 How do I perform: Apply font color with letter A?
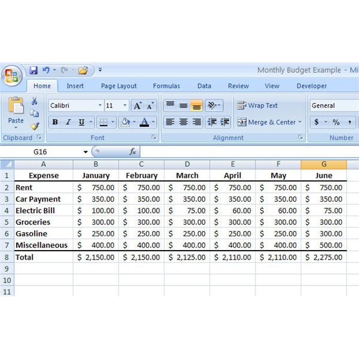[144, 122]
